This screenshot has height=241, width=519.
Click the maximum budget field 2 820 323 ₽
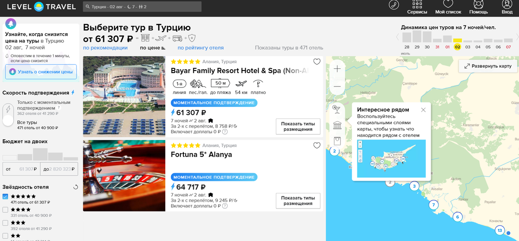pyautogui.click(x=59, y=169)
